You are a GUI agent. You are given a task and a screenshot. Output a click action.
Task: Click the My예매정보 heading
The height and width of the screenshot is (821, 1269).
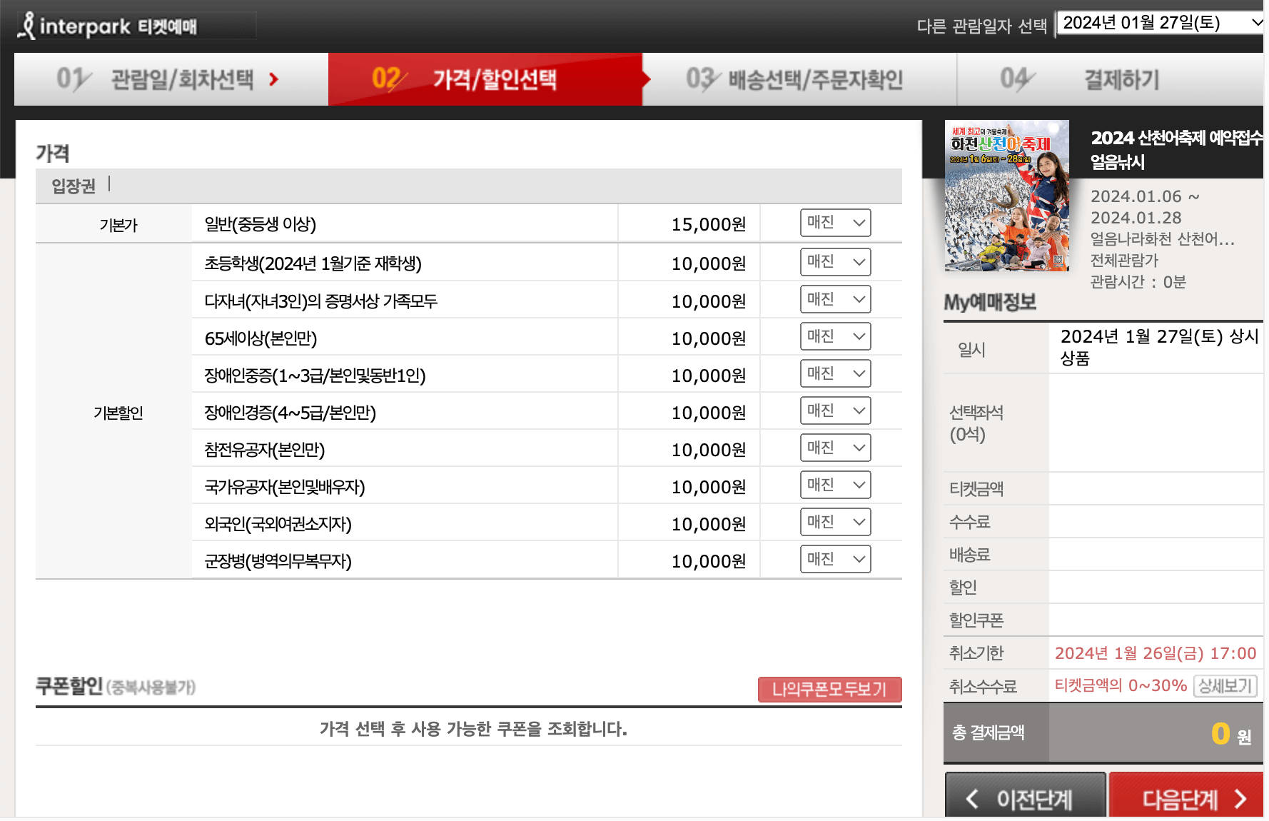click(x=990, y=302)
